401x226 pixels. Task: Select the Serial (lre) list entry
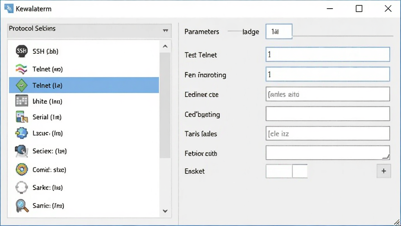[84, 117]
